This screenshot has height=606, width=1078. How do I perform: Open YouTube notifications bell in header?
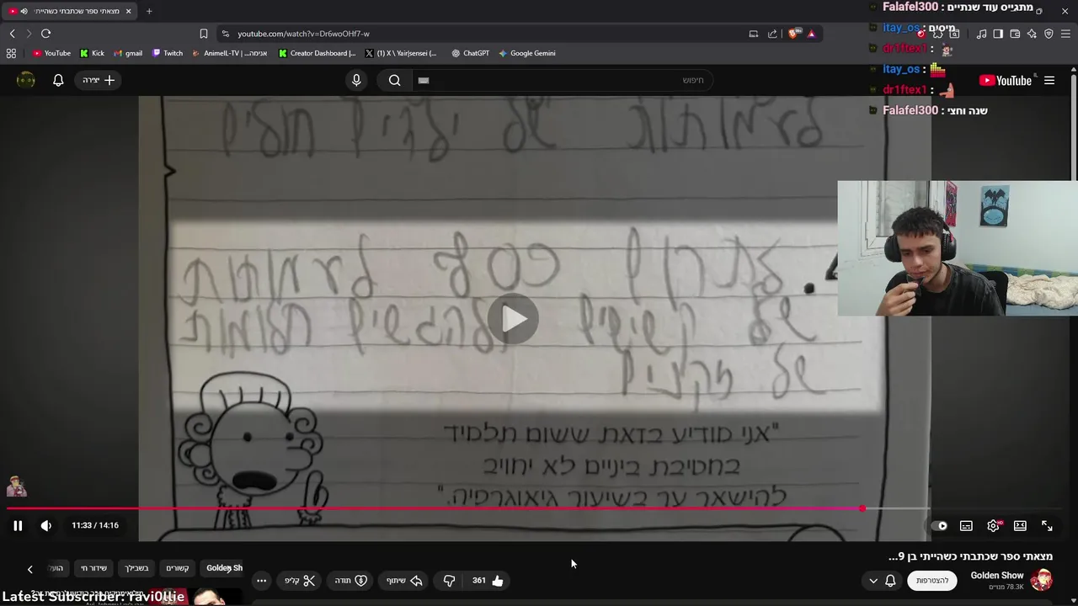tap(58, 80)
